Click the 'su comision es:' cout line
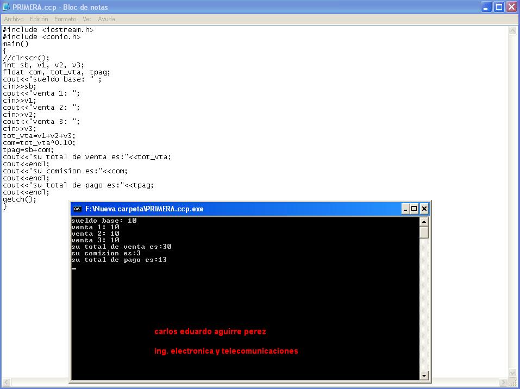 point(65,171)
